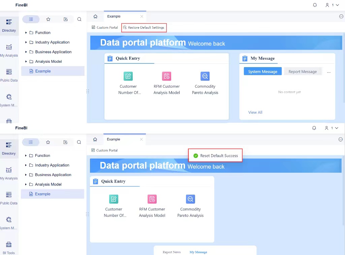Expand Analysis Model folder in bottom tree

pyautogui.click(x=26, y=184)
